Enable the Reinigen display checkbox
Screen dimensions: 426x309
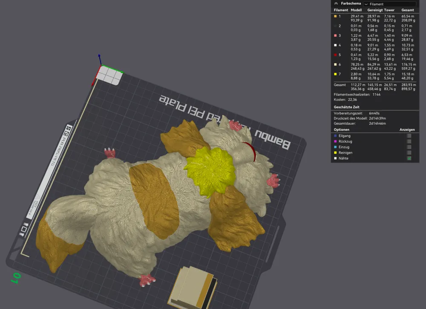pos(409,153)
